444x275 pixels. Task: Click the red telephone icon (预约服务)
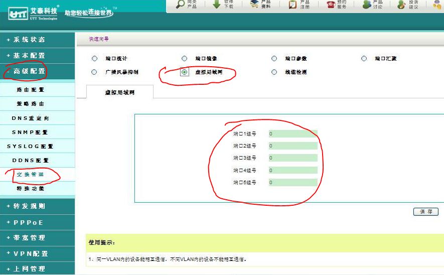coord(331,4)
